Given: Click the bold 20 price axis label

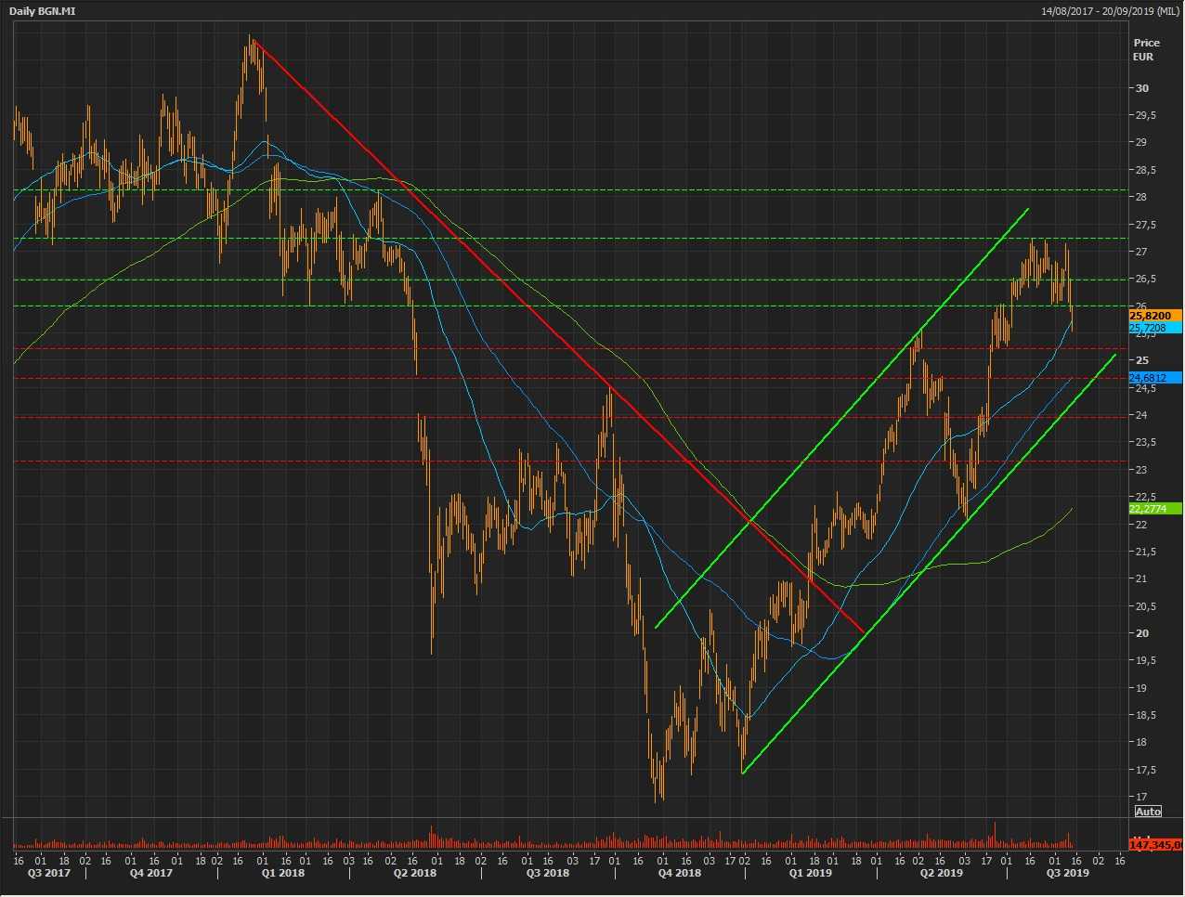Looking at the screenshot, I should coord(1142,633).
